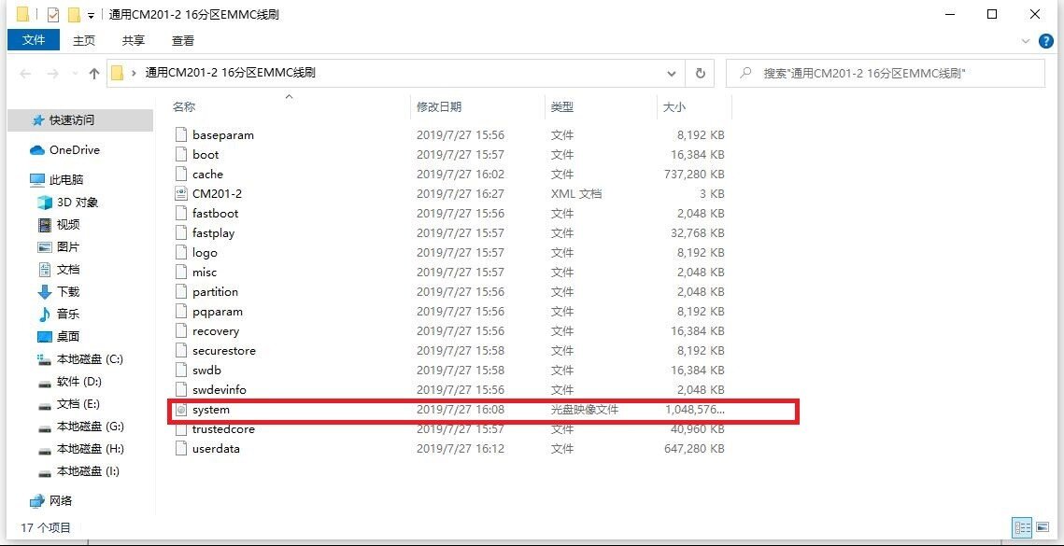Select 软件 (D:) drive
Screen dimensions: 1064x546
(78, 381)
